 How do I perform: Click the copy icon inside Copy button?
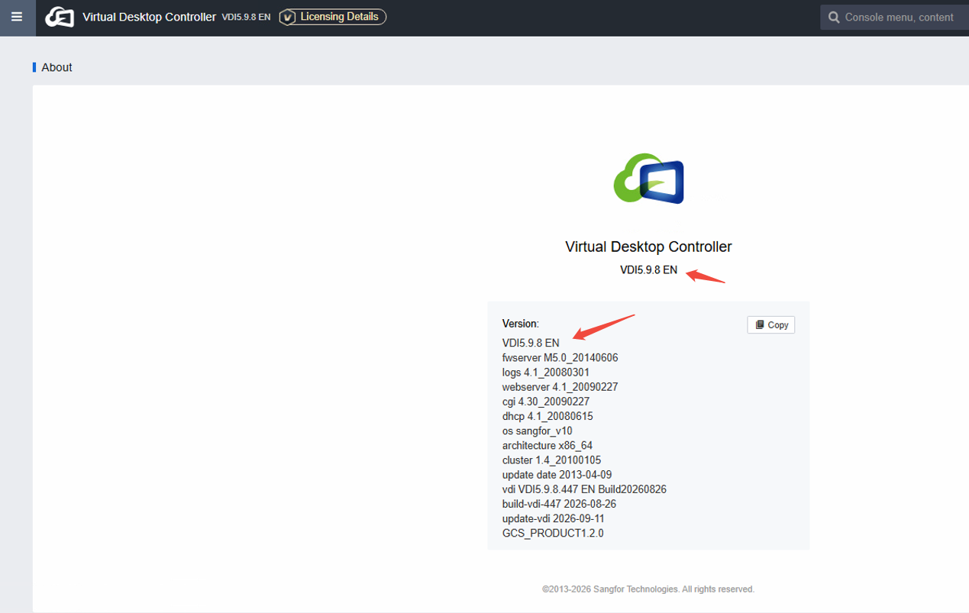(x=760, y=324)
